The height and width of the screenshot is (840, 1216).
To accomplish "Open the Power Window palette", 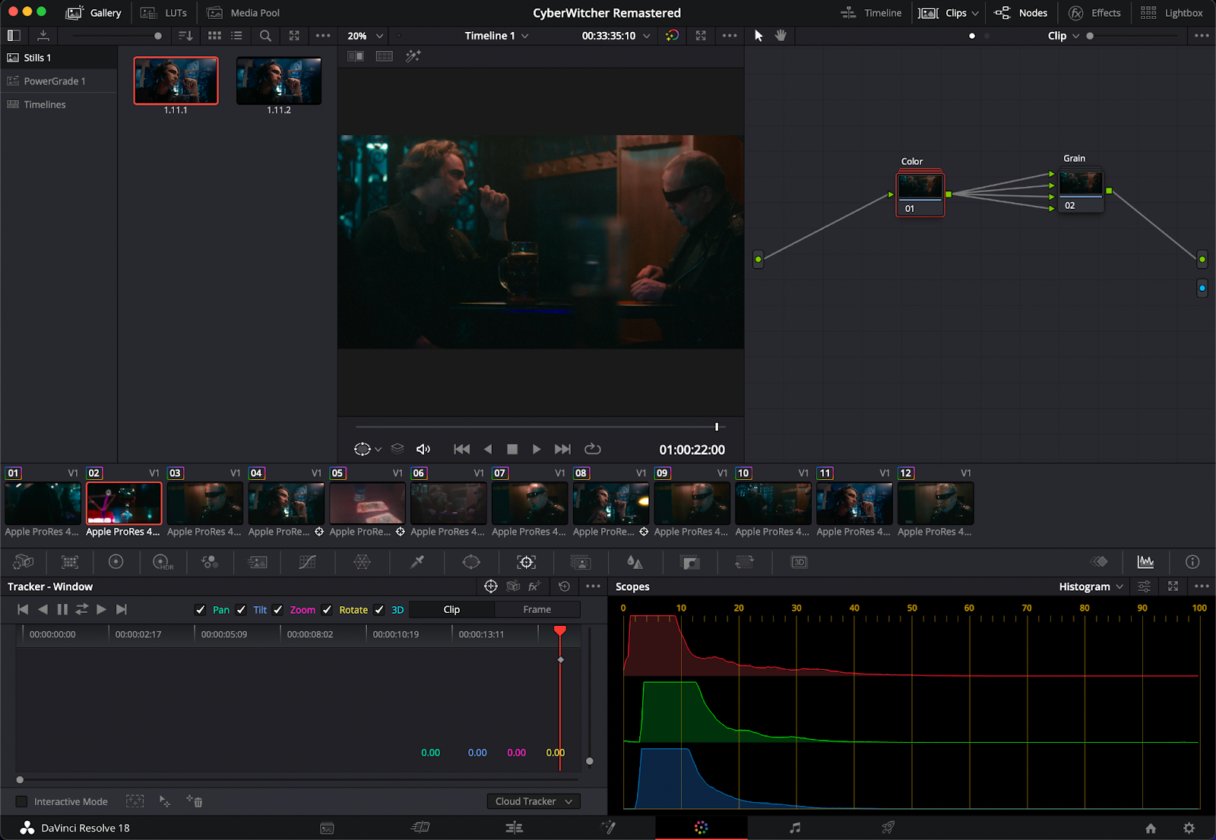I will click(x=471, y=562).
